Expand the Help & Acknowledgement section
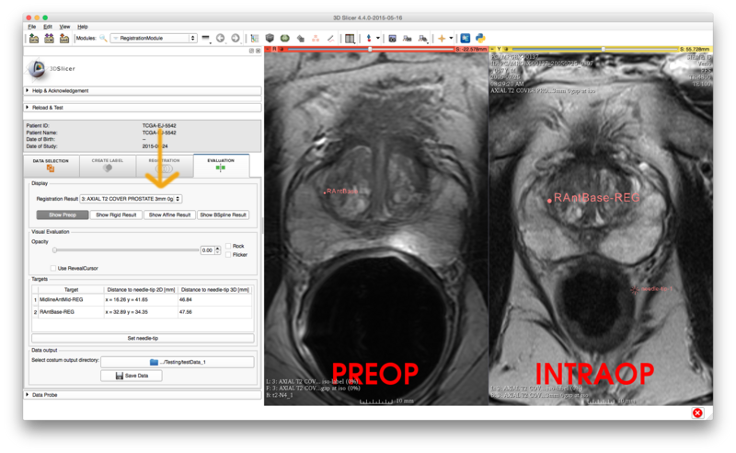736x453 pixels. 60,90
